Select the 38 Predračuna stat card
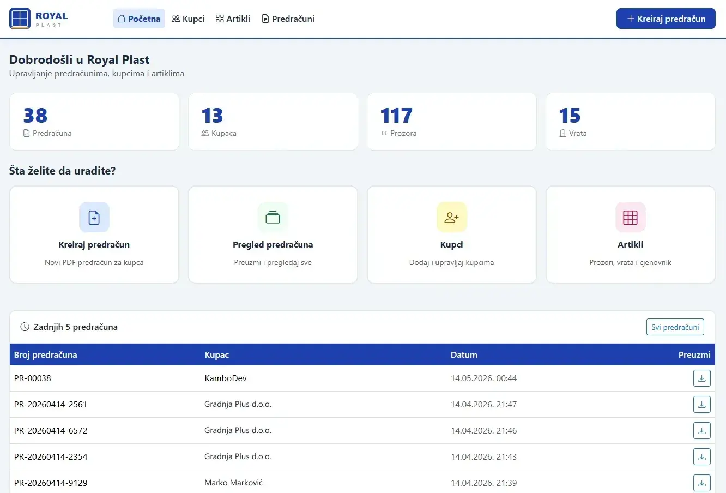 [94, 122]
